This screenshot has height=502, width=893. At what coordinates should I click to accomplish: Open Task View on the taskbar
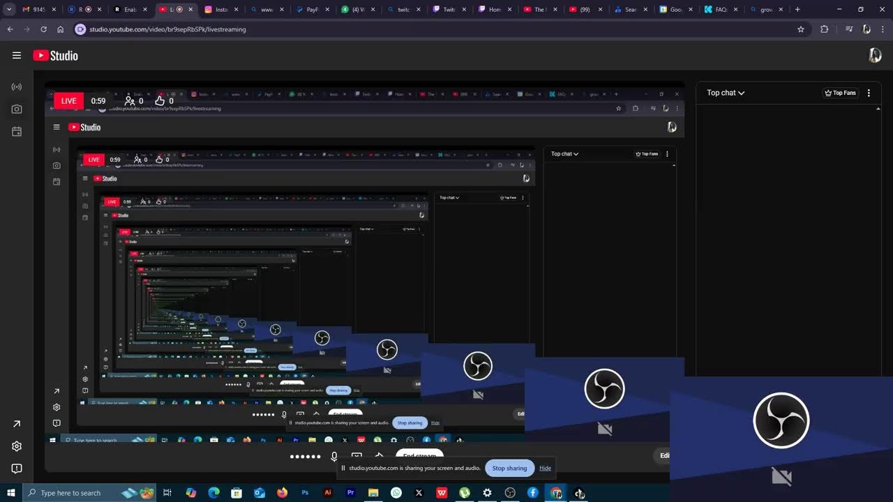pyautogui.click(x=167, y=493)
